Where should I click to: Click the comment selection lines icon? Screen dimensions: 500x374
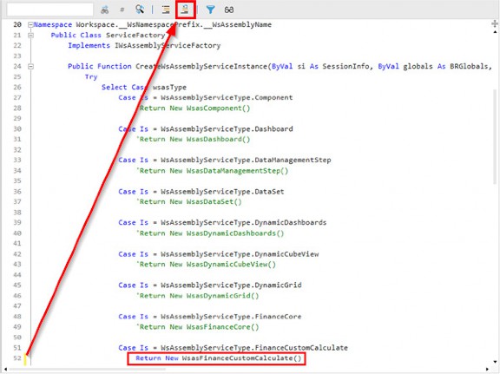point(166,10)
